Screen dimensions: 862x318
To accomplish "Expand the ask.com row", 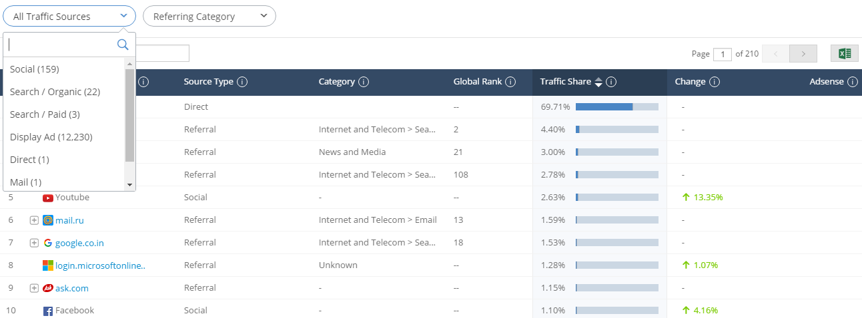I will [34, 288].
